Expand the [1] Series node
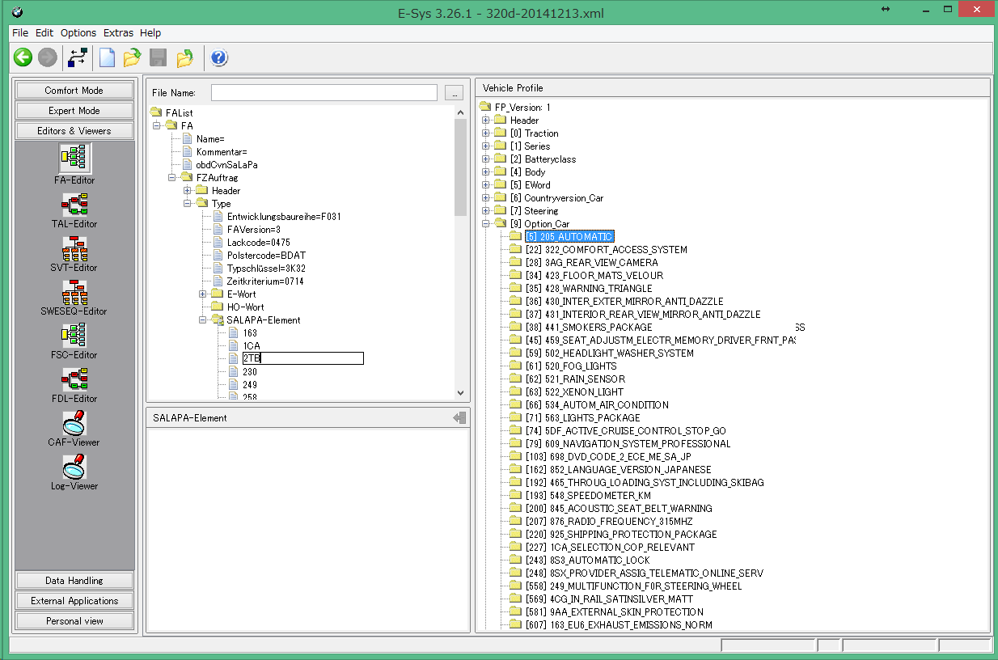 (486, 146)
